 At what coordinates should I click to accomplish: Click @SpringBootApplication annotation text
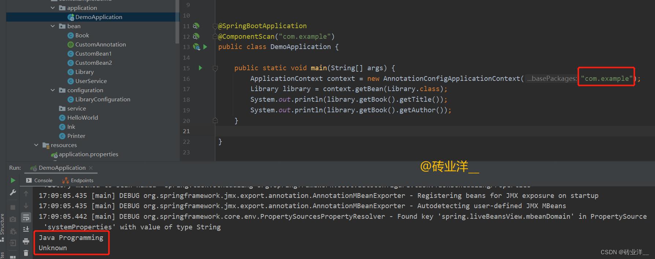point(263,26)
